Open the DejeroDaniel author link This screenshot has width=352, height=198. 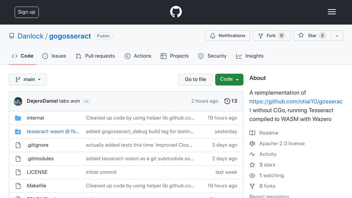pos(42,101)
